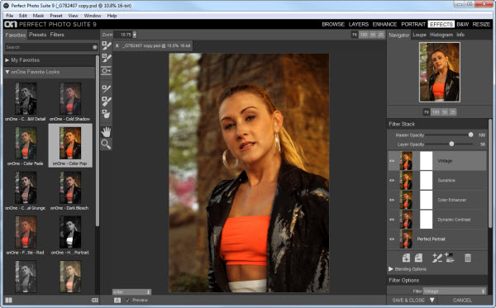Click the add gradient mask icon

450,258
